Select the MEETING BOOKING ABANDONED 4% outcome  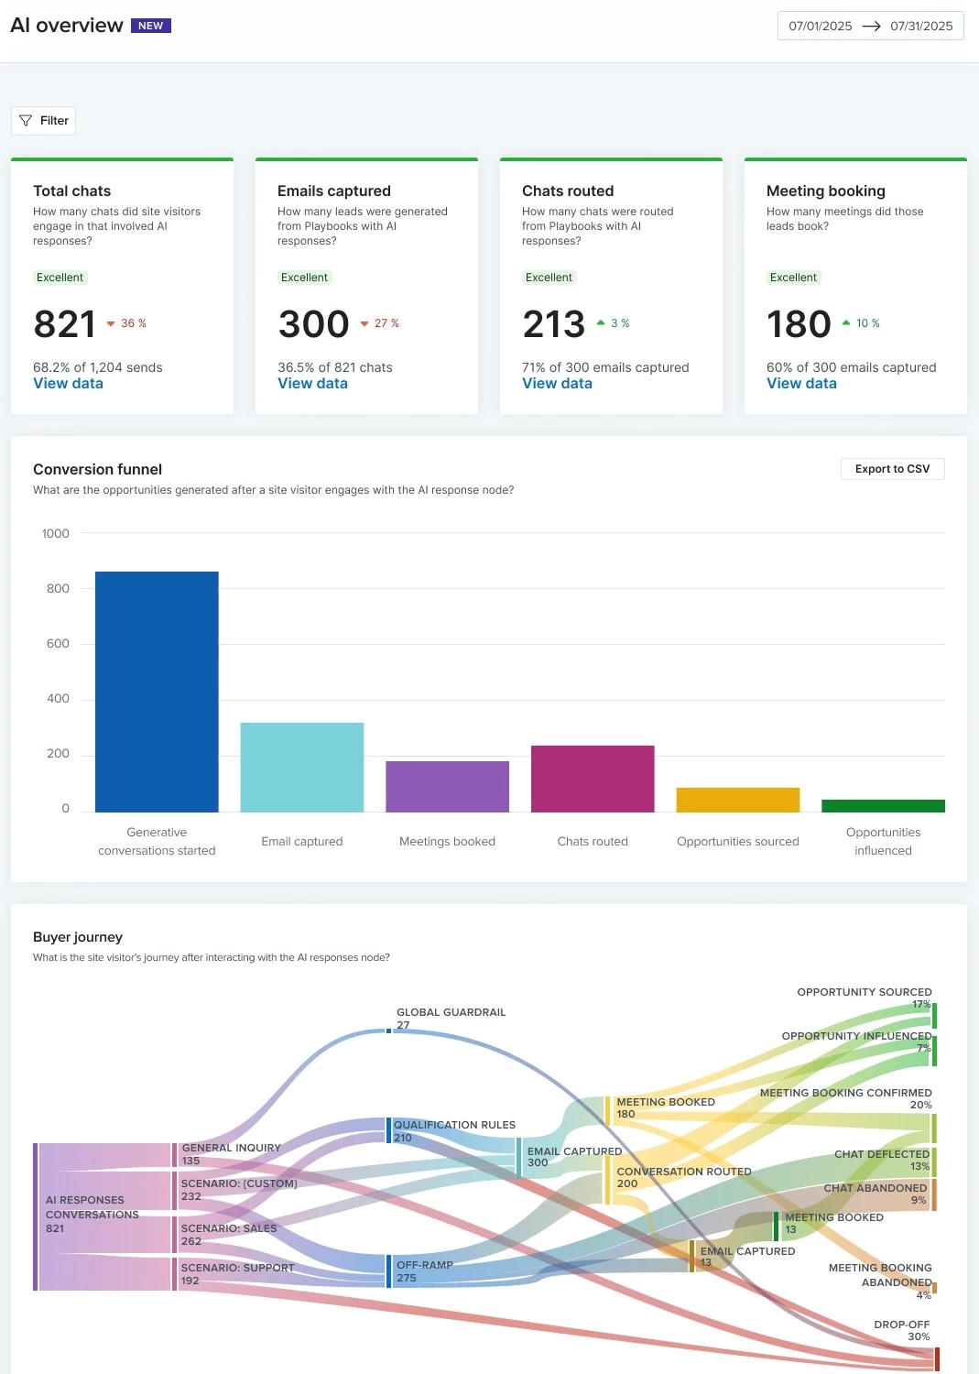(x=934, y=1288)
